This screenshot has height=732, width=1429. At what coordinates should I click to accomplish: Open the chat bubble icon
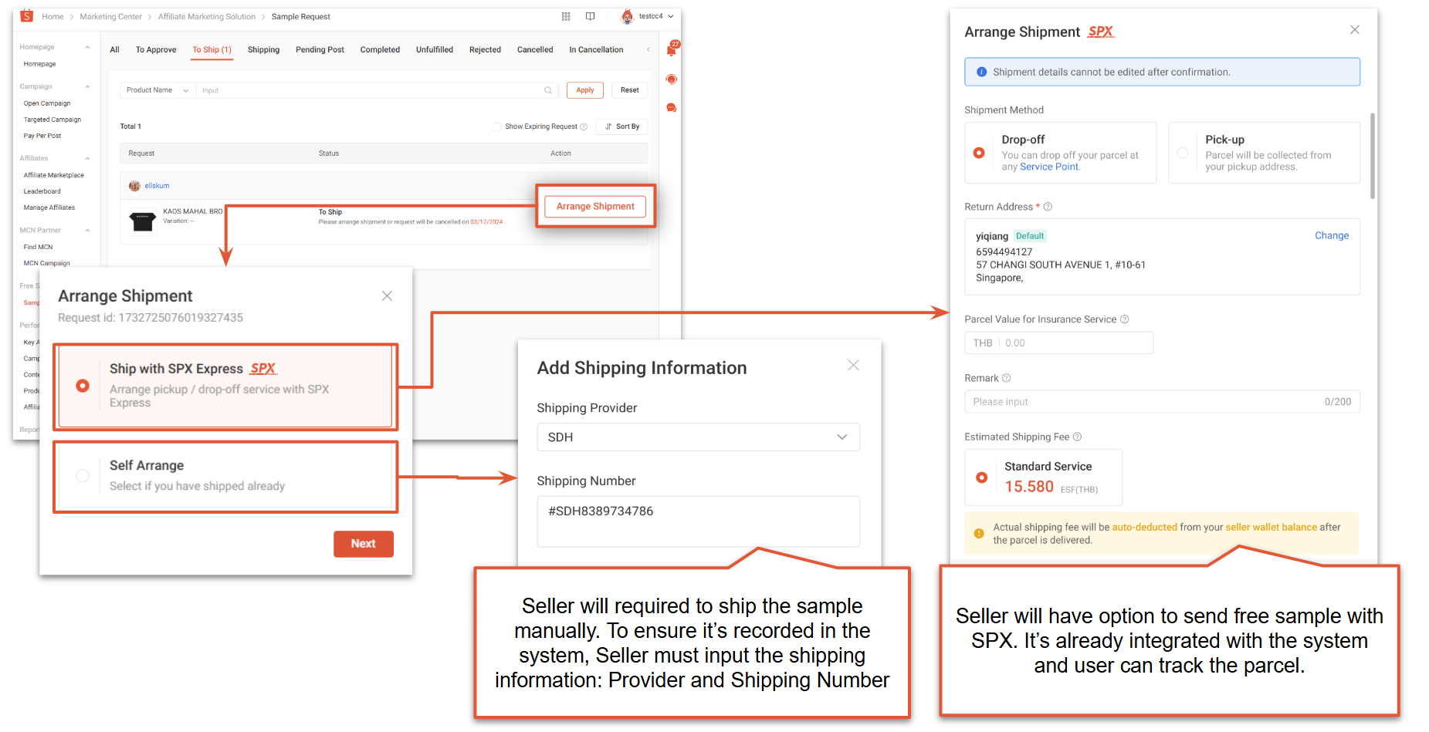[671, 108]
